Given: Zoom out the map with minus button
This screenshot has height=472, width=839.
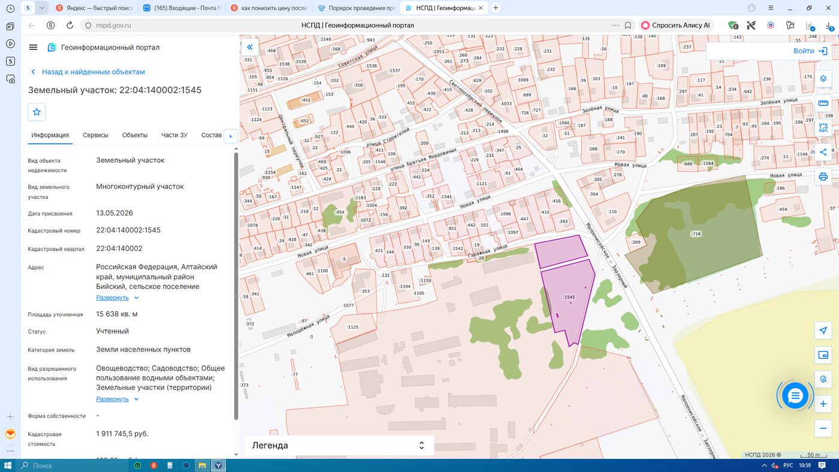Looking at the screenshot, I should (x=823, y=428).
